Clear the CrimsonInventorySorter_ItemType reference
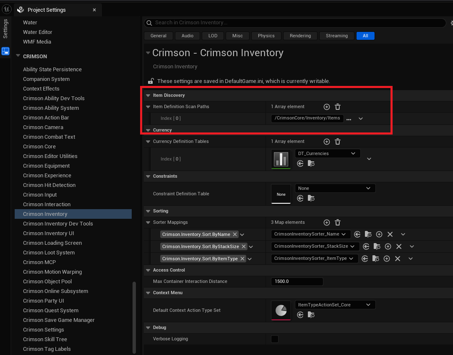Screen dimensions: 453x355 pos(398,259)
